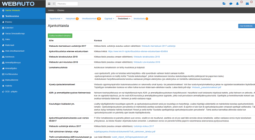Open Kalenteri in the sidebar
This screenshot has height=140, width=255.
tap(9, 27)
